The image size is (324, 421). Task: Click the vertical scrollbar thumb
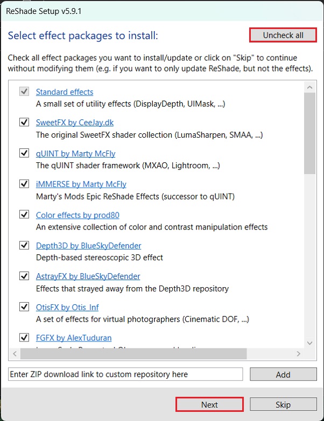coord(309,133)
